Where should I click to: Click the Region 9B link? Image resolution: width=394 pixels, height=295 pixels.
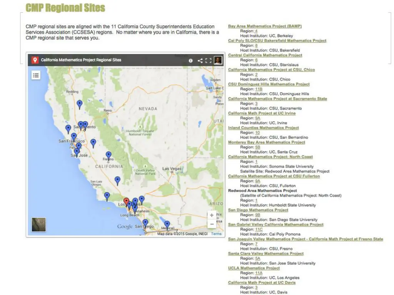(257, 215)
